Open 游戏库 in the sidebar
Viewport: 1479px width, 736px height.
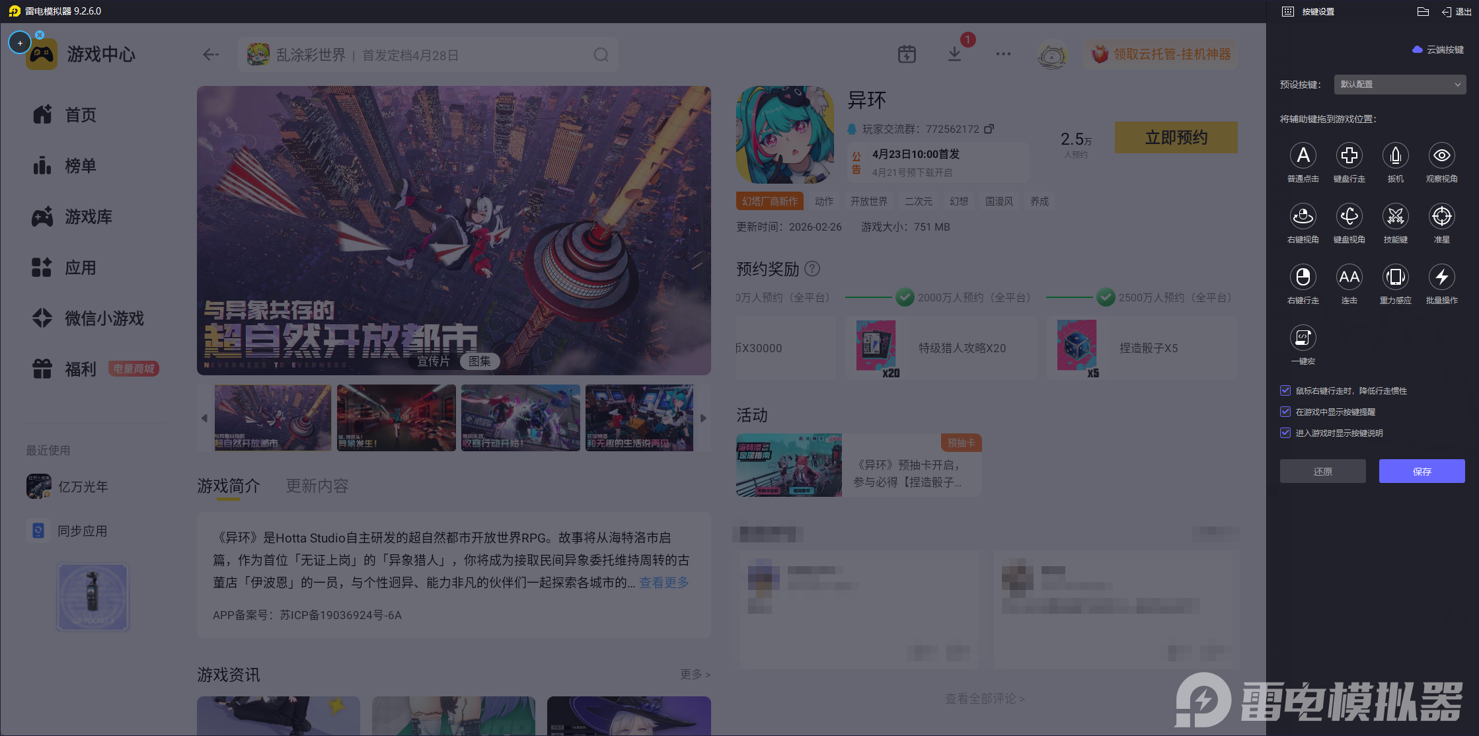(x=88, y=217)
